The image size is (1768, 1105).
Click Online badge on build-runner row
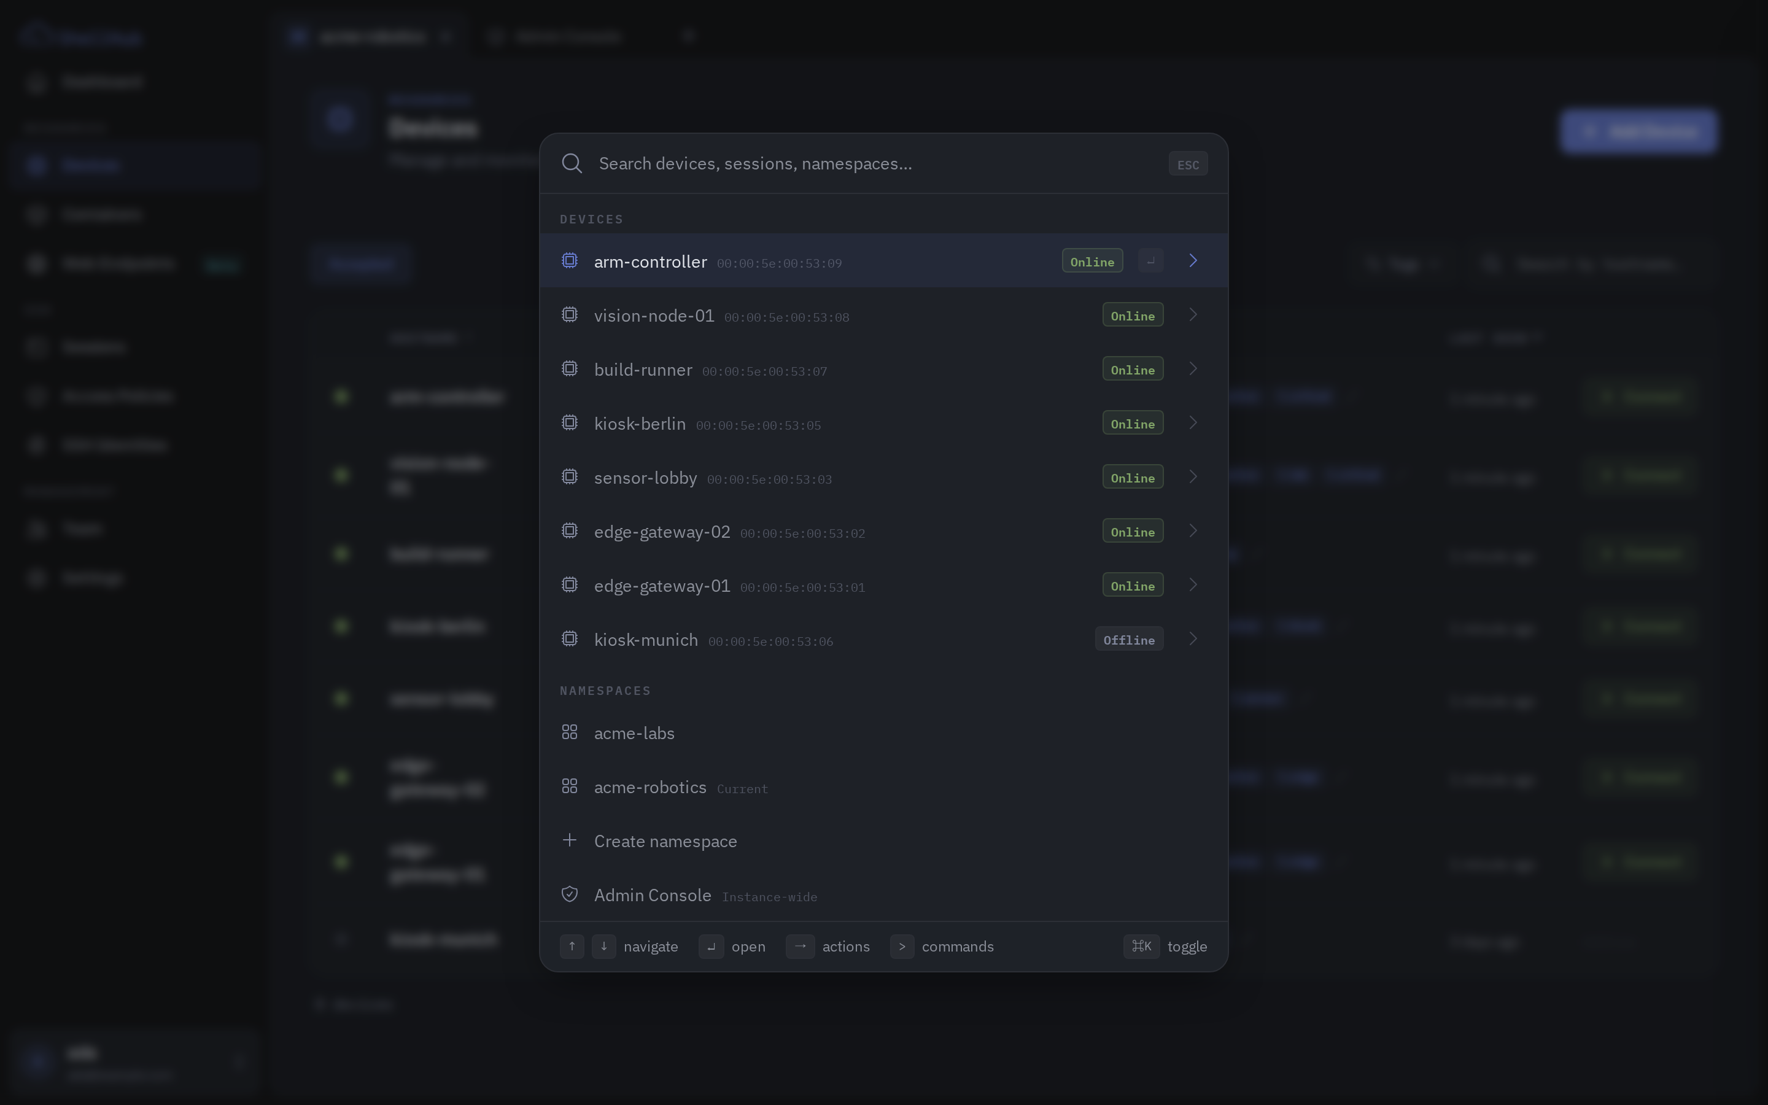pos(1133,369)
